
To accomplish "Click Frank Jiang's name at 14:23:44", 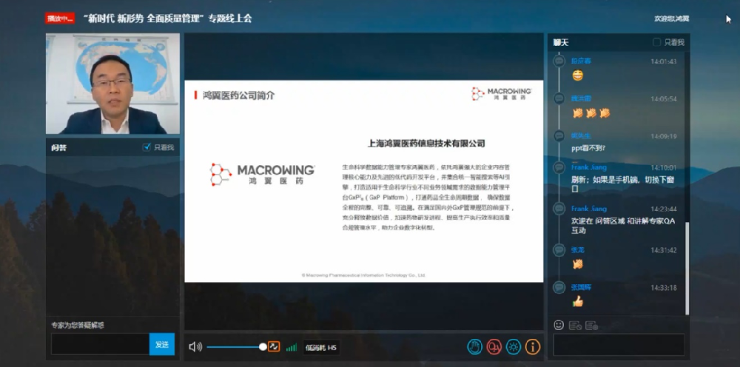I will point(589,209).
